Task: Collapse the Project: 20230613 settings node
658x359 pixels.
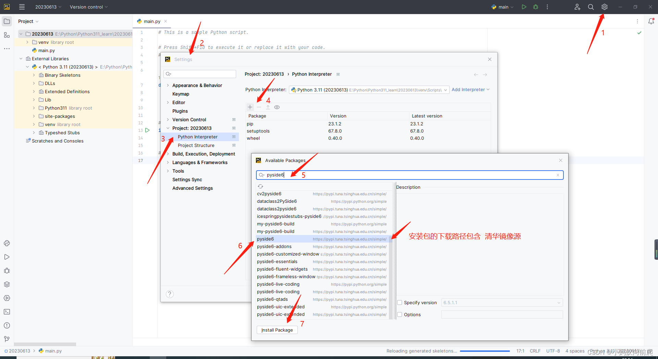Action: (x=168, y=128)
